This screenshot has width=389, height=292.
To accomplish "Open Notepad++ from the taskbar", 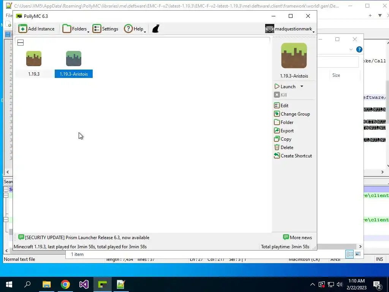I will click(121, 284).
